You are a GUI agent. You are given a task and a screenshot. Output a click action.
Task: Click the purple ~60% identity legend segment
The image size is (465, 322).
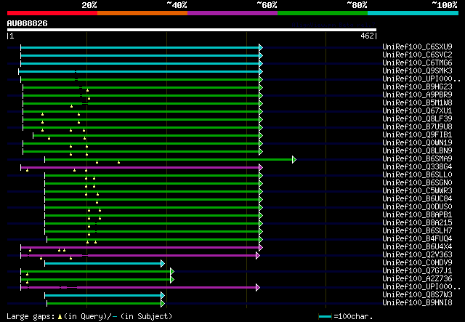click(232, 13)
